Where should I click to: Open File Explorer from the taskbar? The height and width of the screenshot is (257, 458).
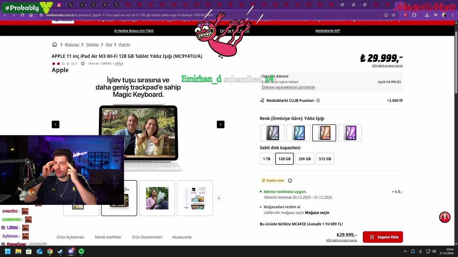coord(18,251)
